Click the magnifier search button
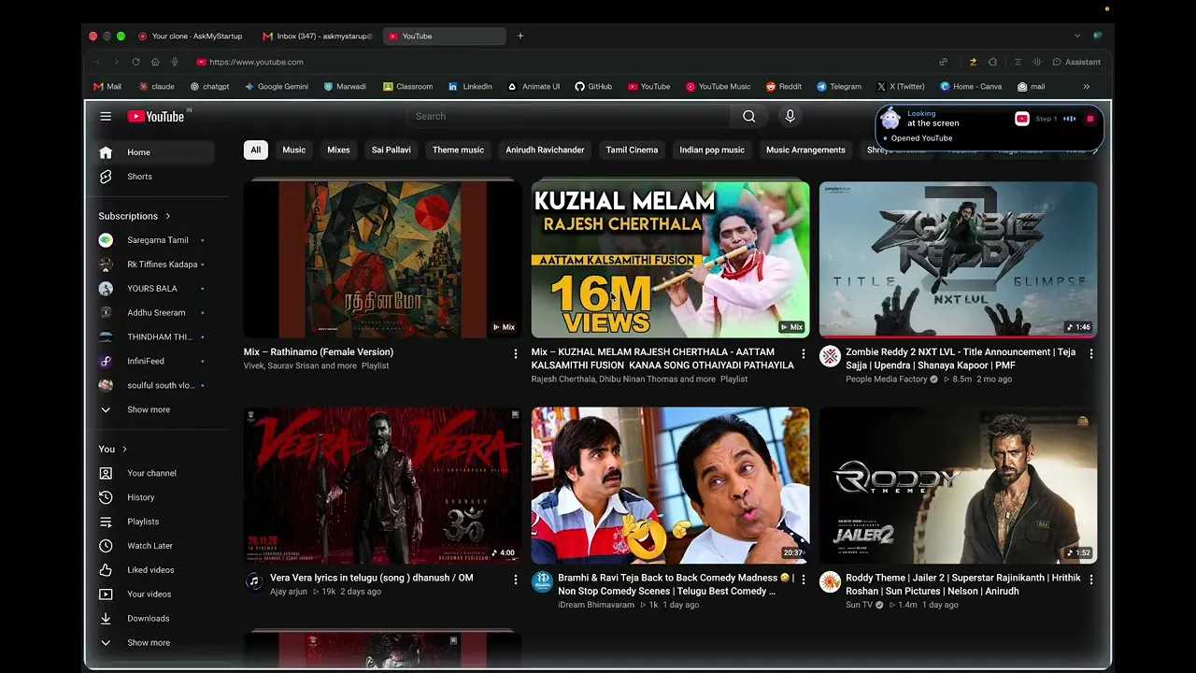 pos(748,116)
